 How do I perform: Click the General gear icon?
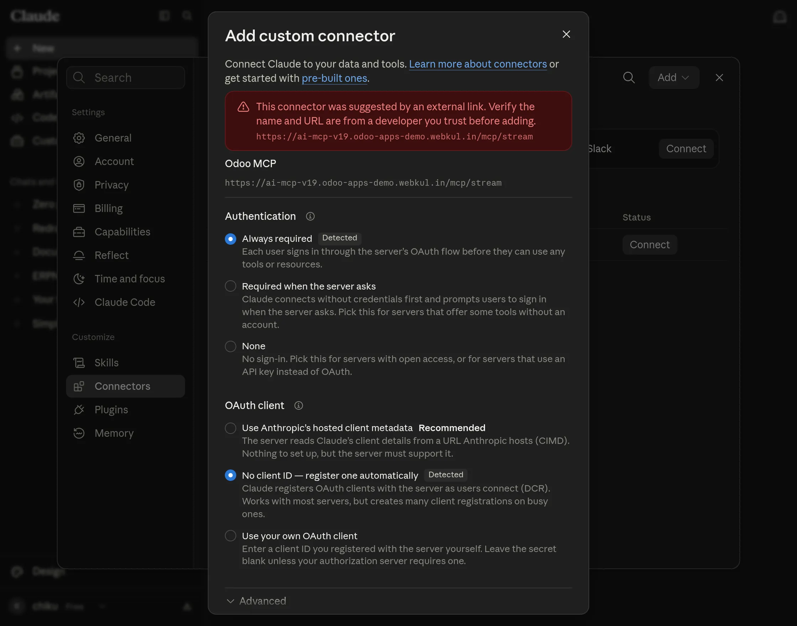pos(79,138)
